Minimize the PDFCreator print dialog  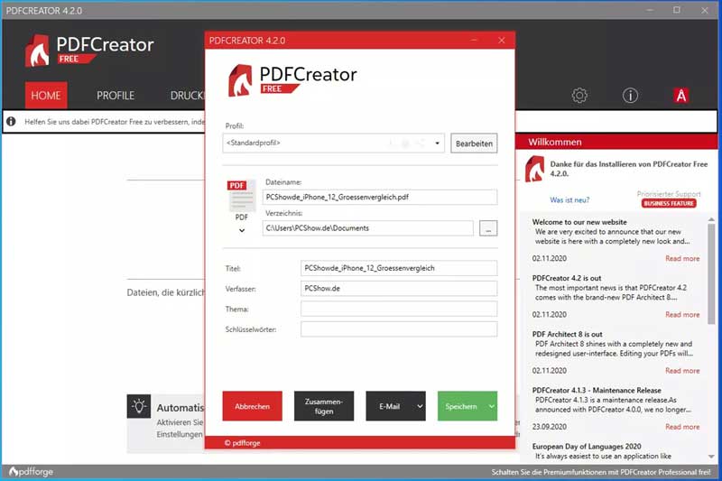coord(474,40)
